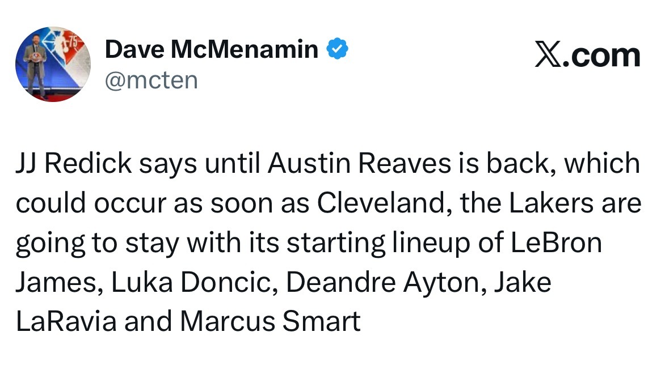Image resolution: width=669 pixels, height=370 pixels.
Task: Select the Dave McMenamin display name
Action: (x=212, y=49)
